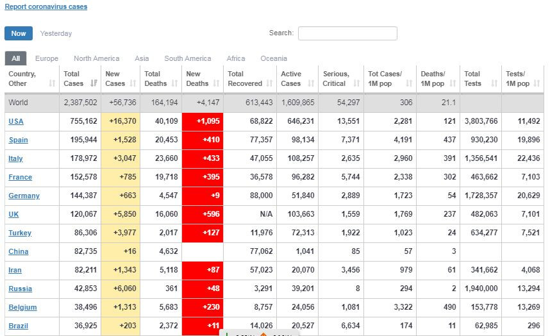
Task: Sort by Active Cases arrows icon
Action: coord(311,83)
